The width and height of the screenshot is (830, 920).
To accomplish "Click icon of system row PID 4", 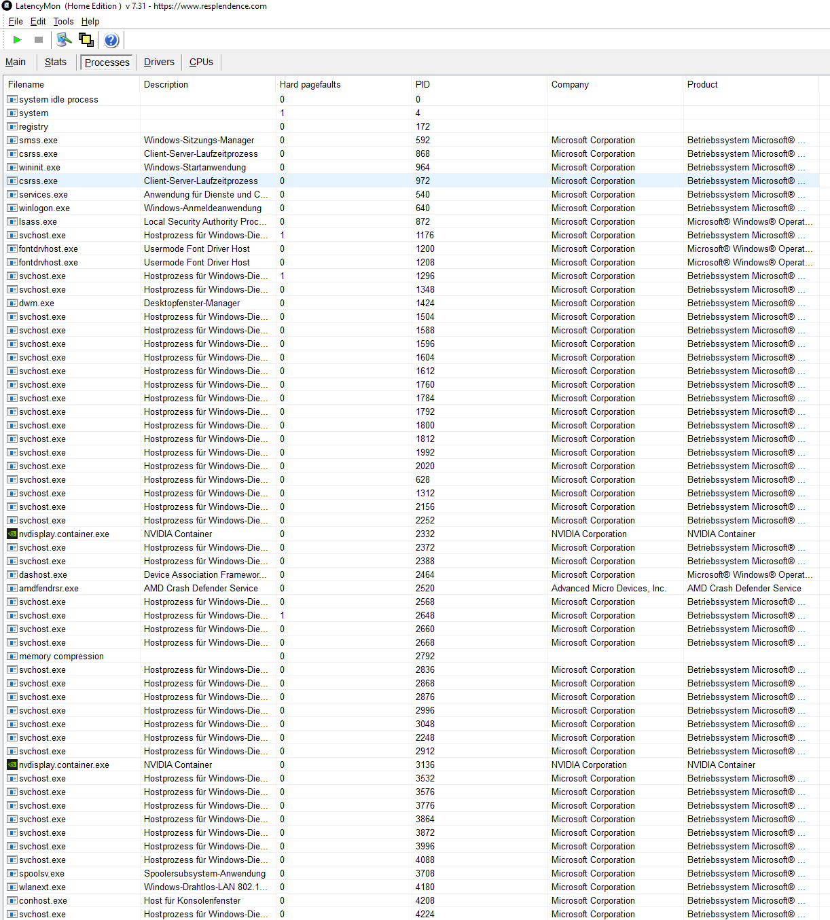I will [x=12, y=113].
